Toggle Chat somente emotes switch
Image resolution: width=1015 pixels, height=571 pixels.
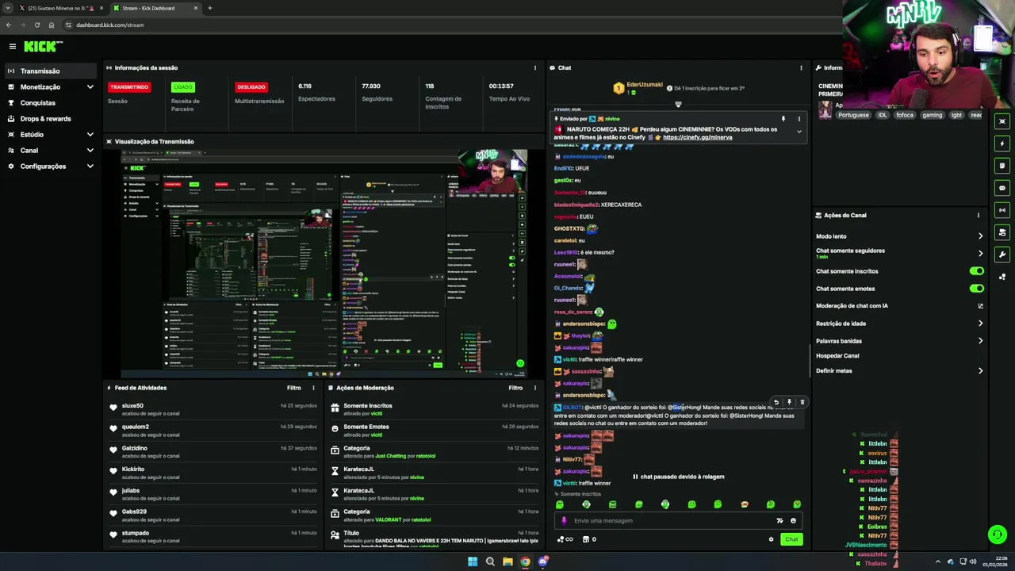[976, 288]
